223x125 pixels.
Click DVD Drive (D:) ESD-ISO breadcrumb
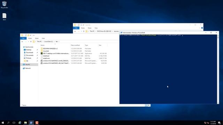coord(104,31)
